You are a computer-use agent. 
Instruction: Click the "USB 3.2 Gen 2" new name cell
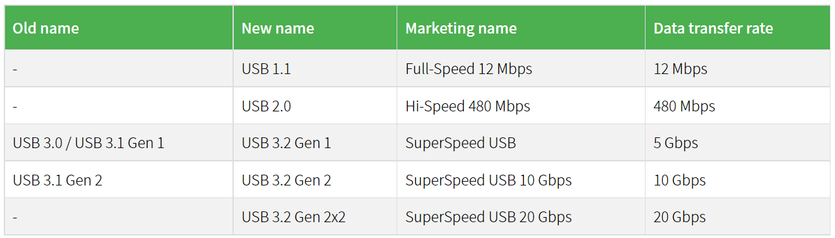coord(315,180)
